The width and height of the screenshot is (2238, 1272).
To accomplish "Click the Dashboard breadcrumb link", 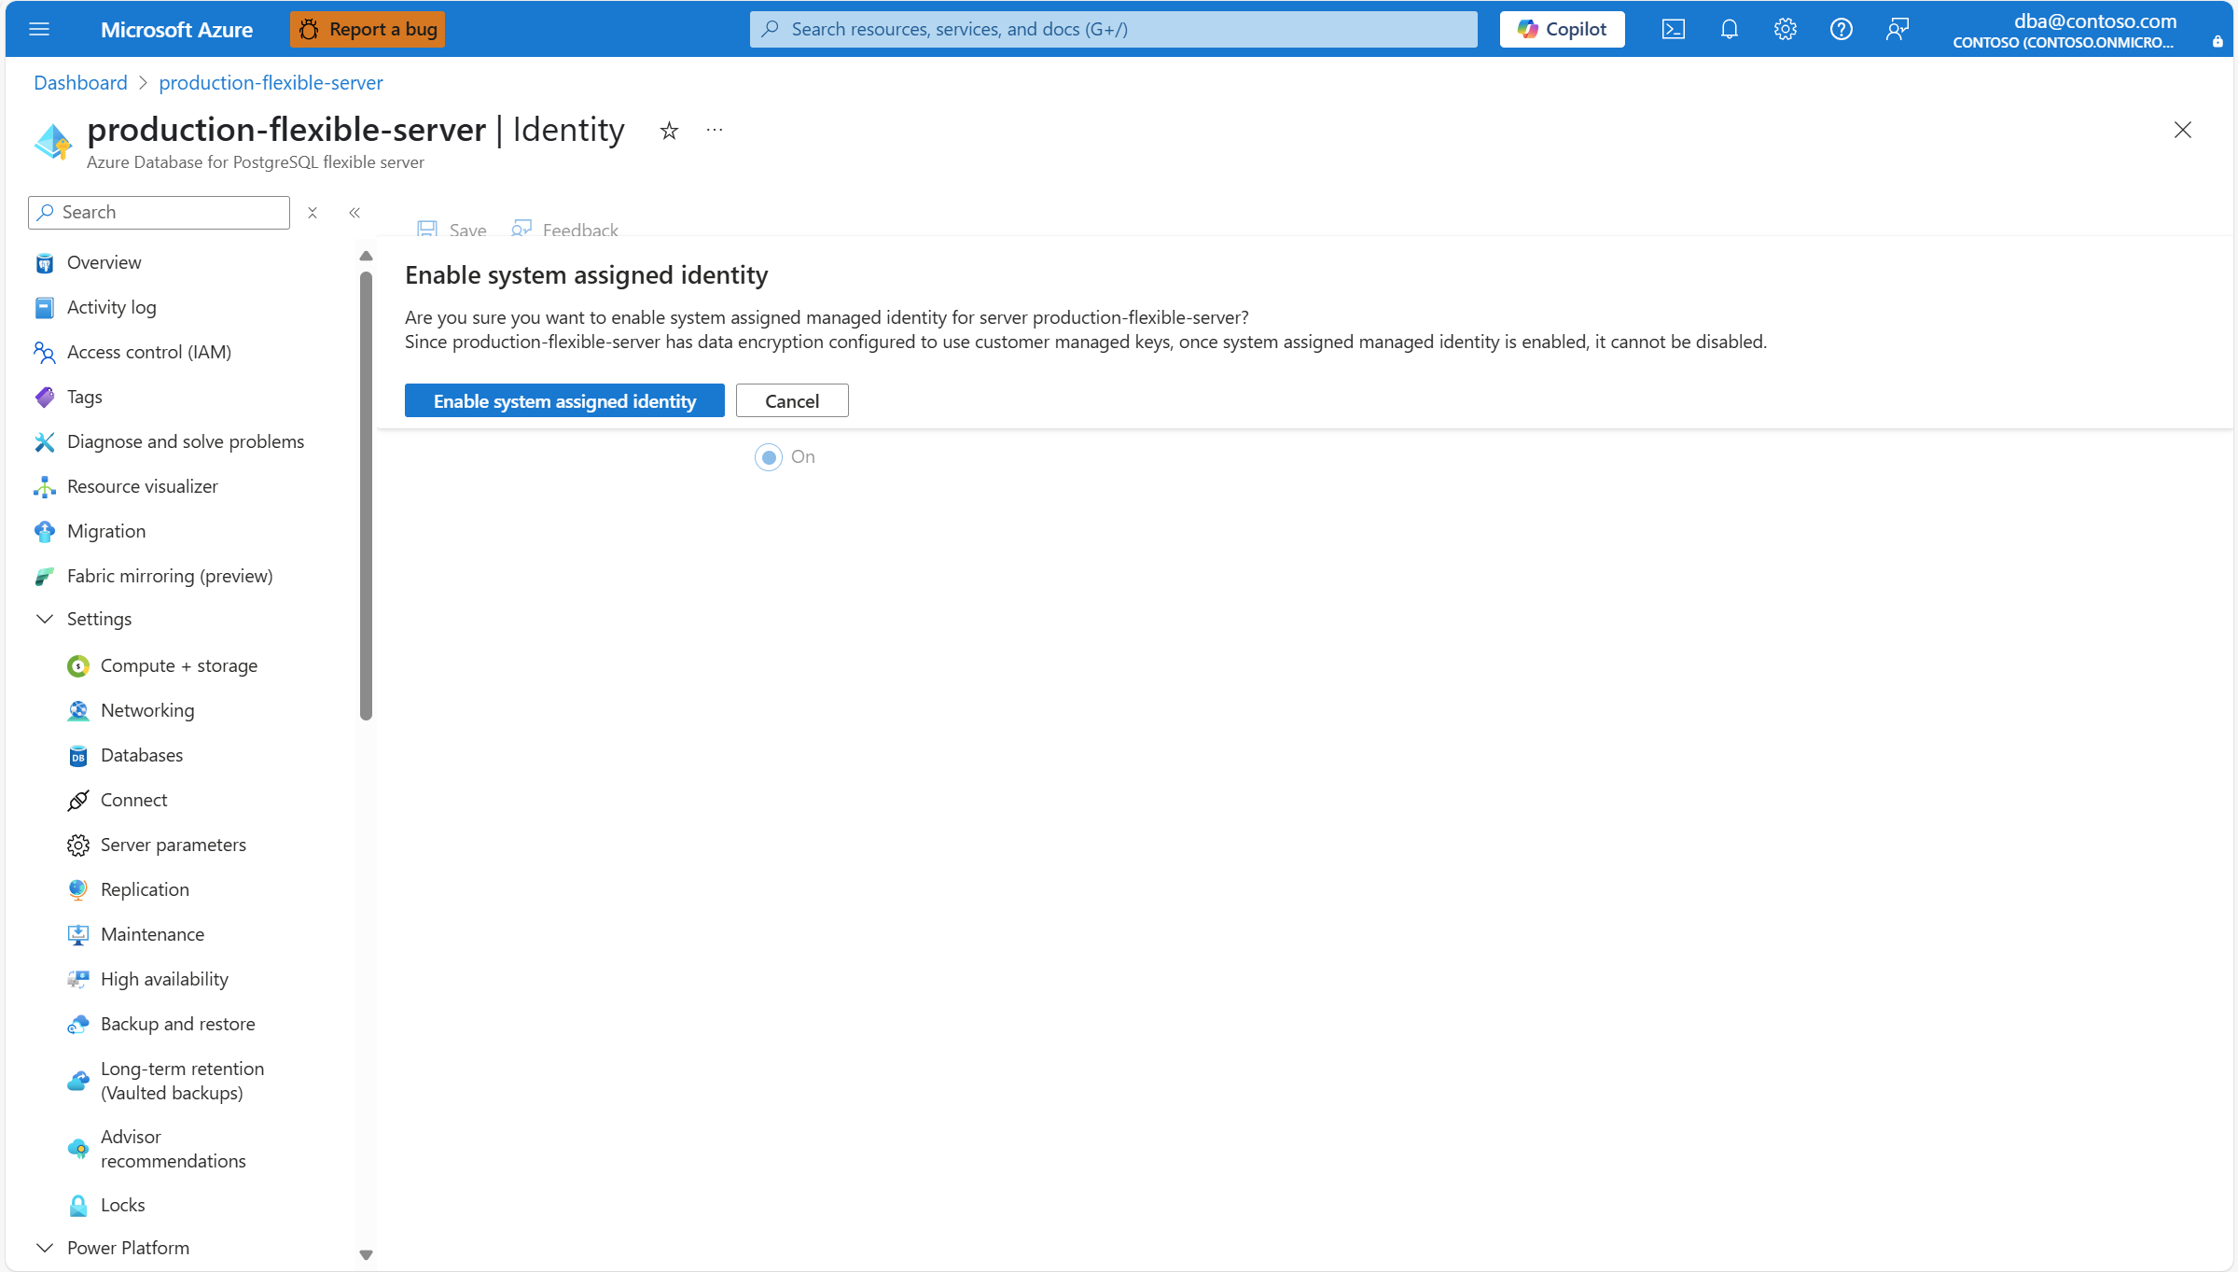I will [x=80, y=82].
